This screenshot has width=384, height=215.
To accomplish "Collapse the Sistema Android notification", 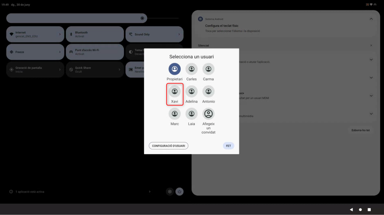I will click(x=371, y=19).
